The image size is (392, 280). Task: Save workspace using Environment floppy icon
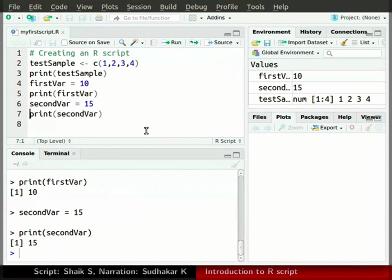pyautogui.click(x=268, y=43)
